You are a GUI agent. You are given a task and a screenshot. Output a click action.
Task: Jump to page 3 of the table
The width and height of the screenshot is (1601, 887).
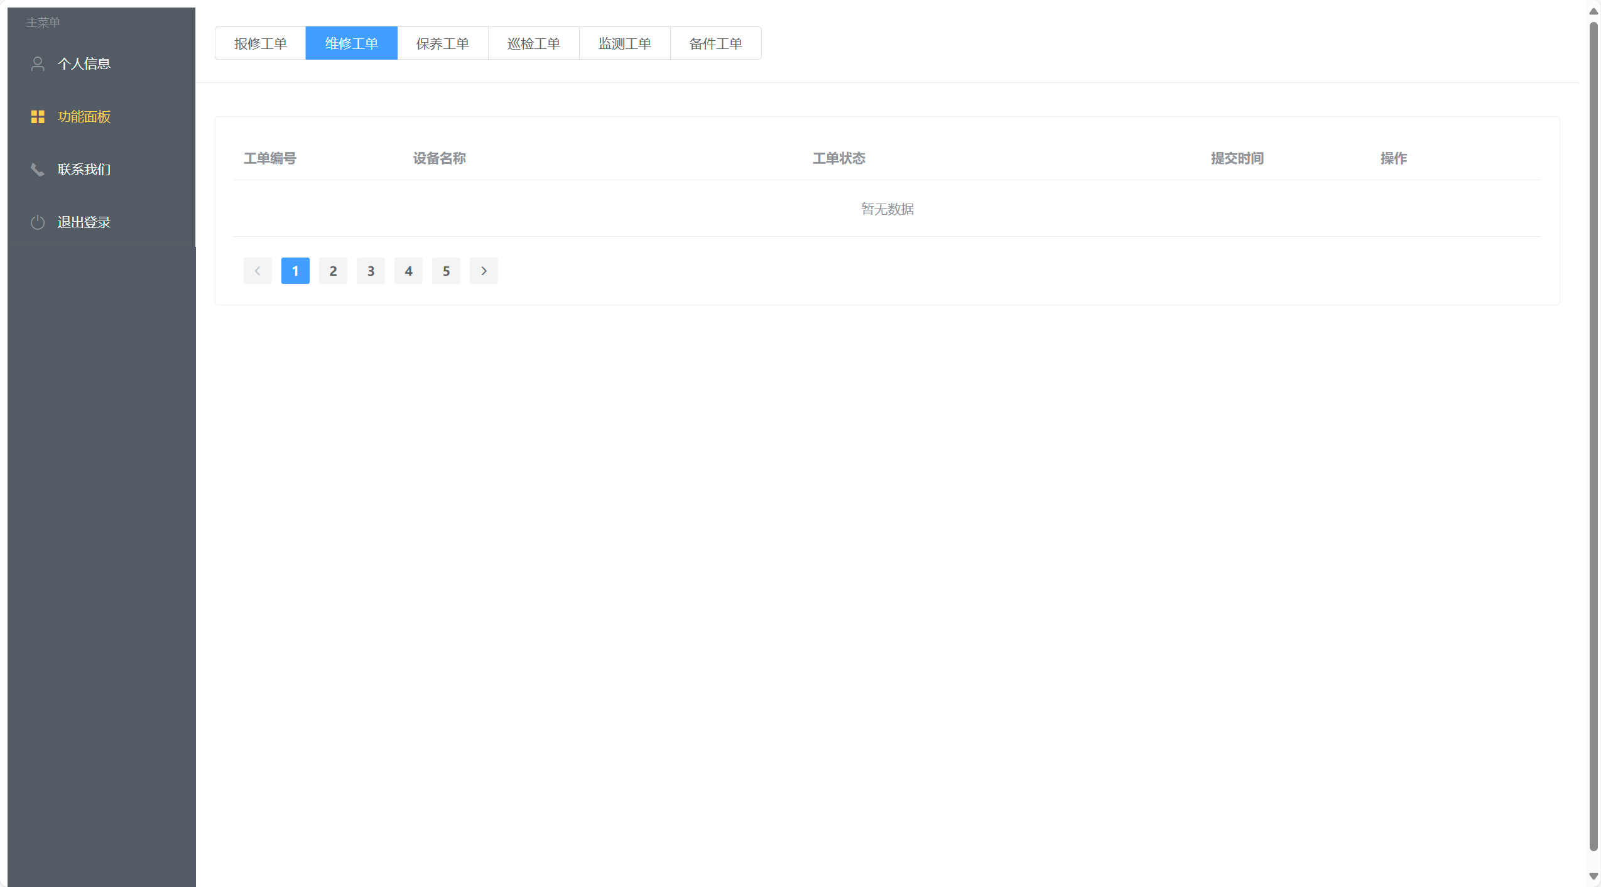(x=371, y=271)
